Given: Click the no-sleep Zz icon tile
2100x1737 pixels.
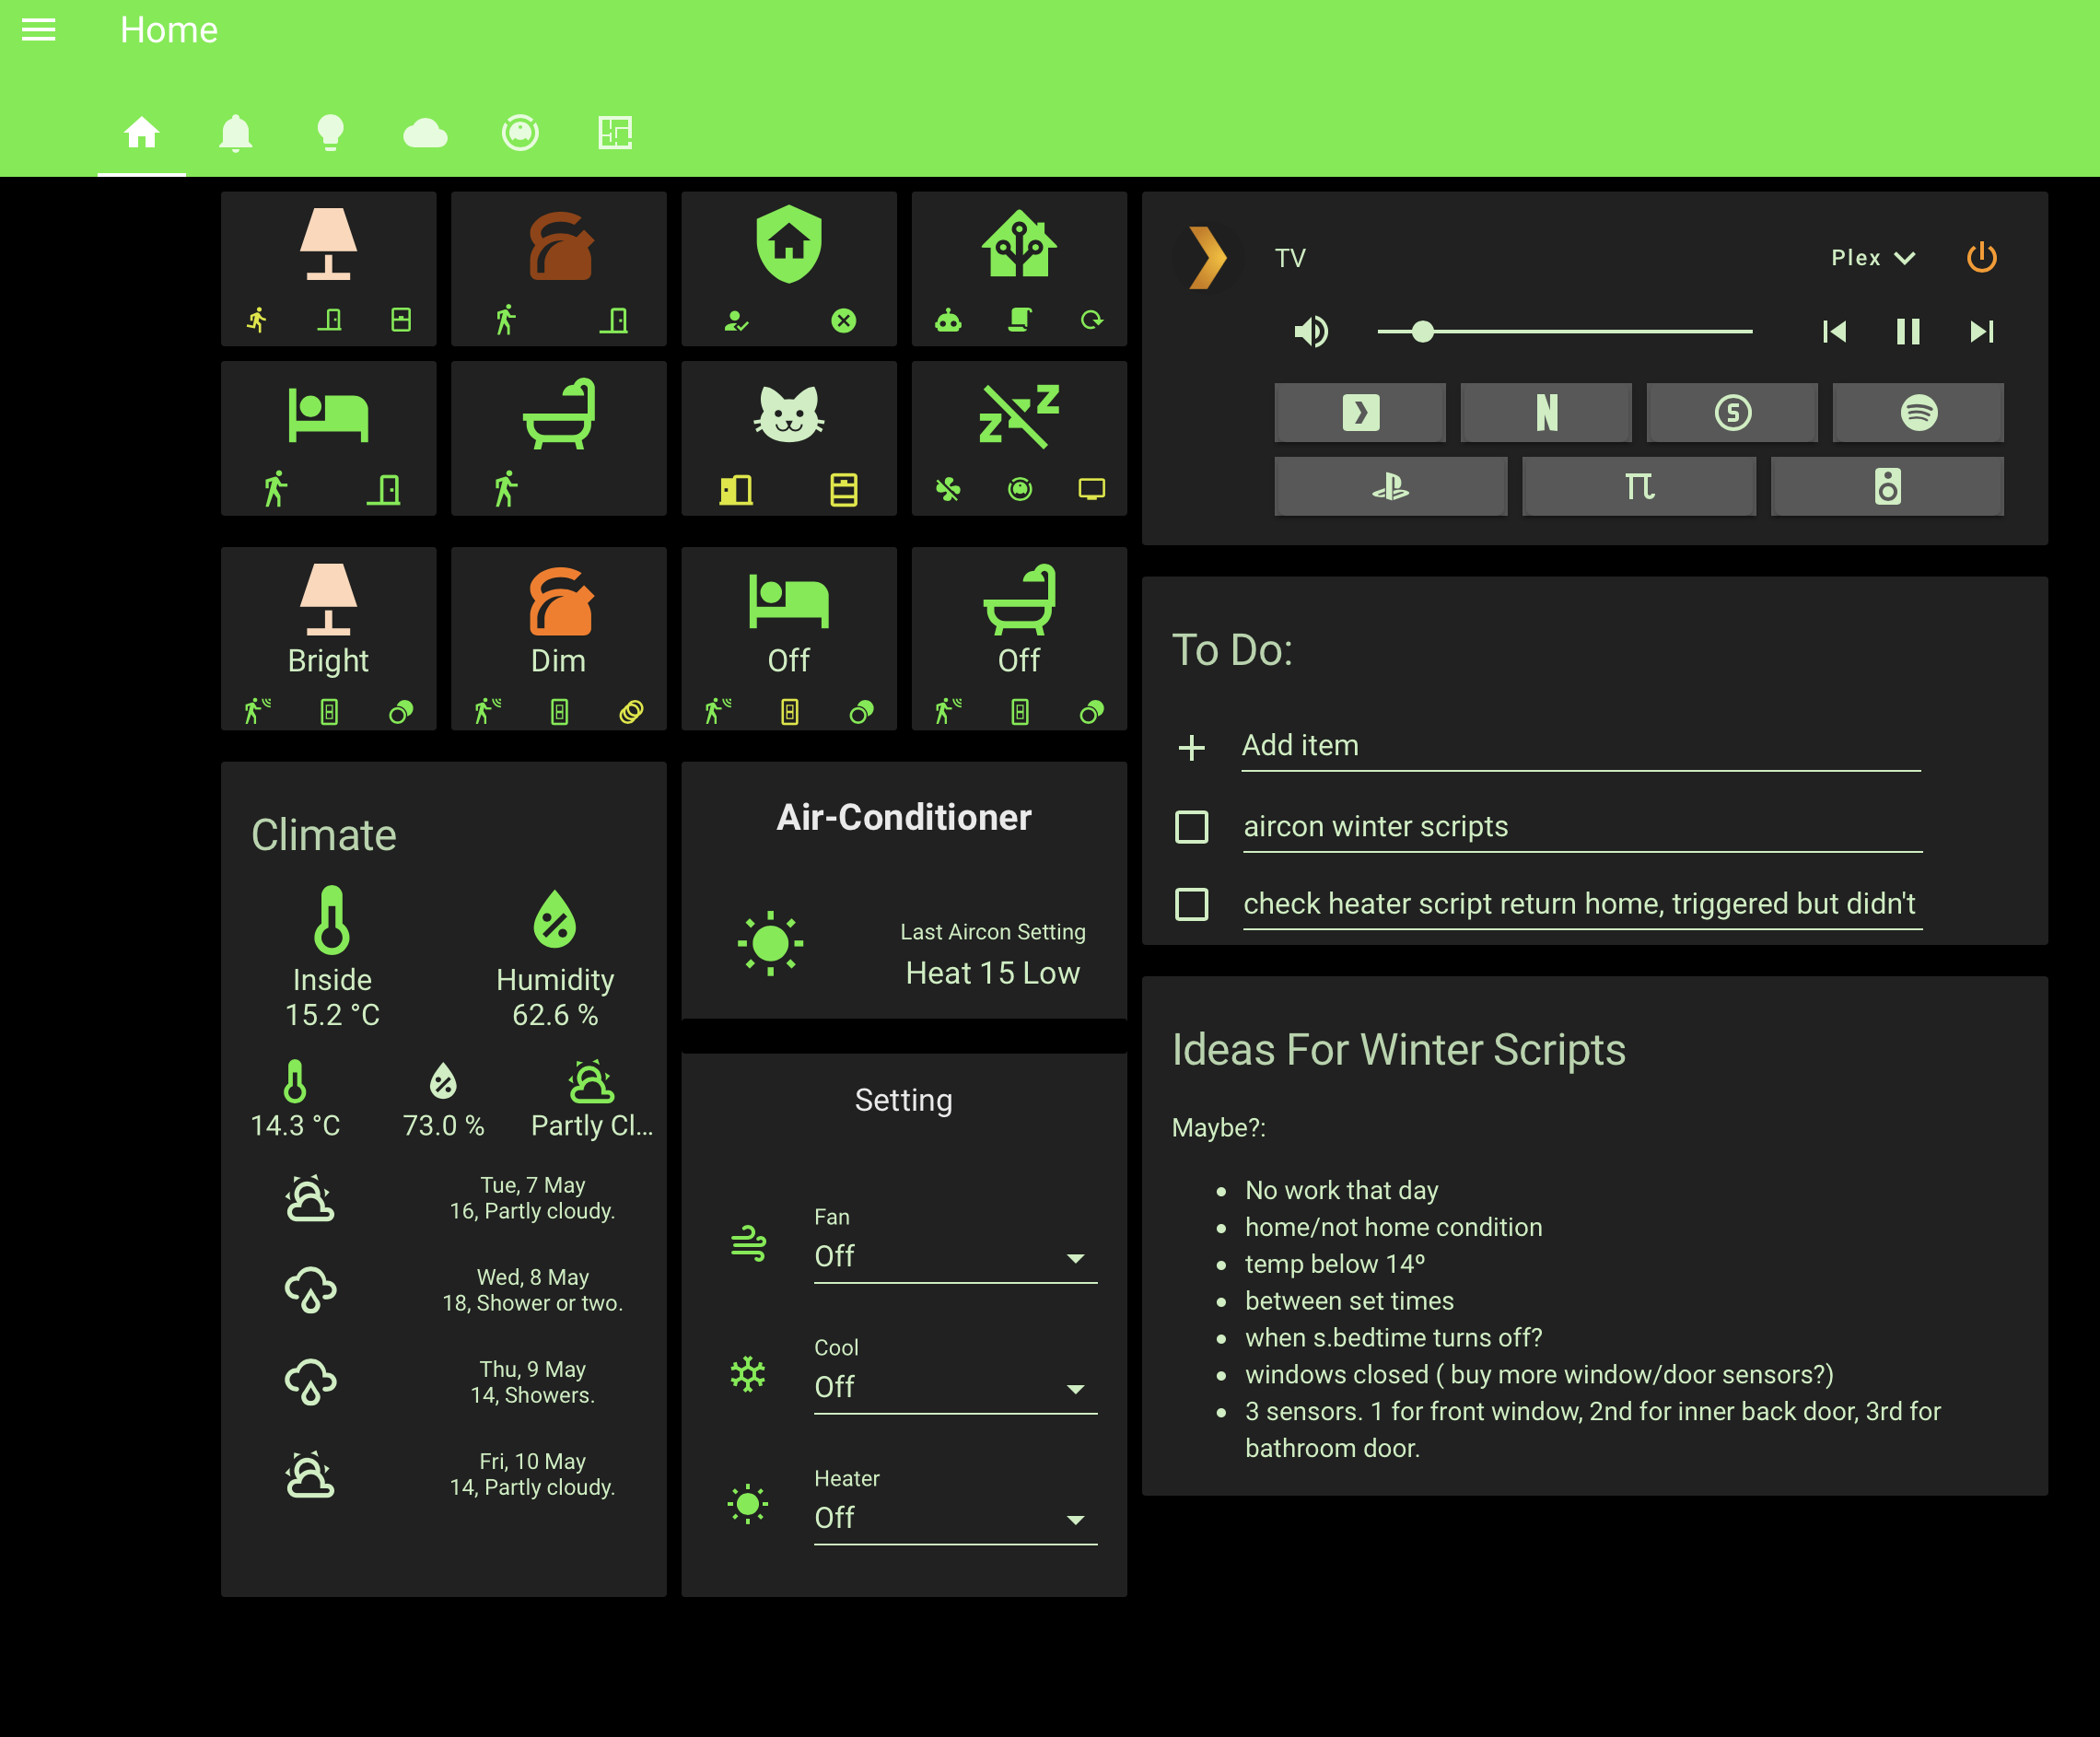Looking at the screenshot, I should tap(1018, 415).
